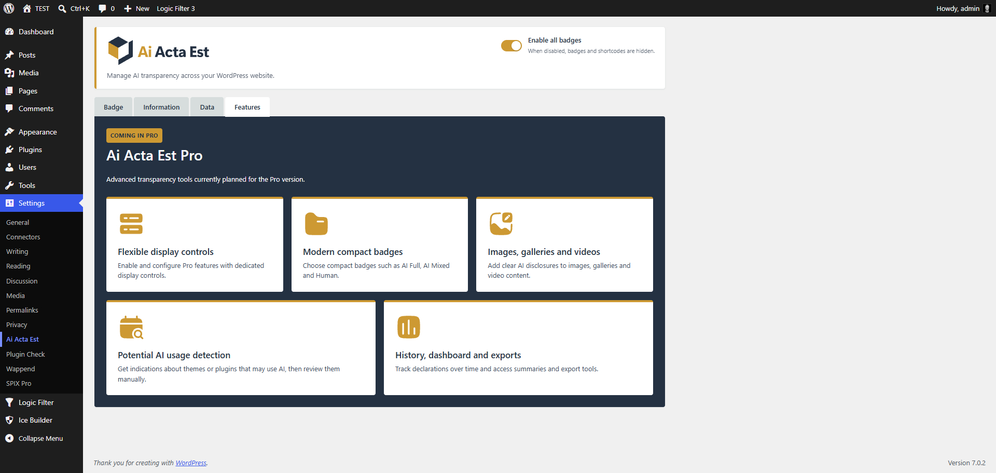Click the plus New icon
The image size is (996, 473).
128,8
